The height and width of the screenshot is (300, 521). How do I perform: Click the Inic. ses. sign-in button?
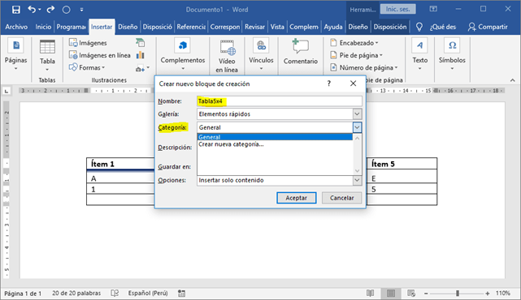pyautogui.click(x=397, y=9)
